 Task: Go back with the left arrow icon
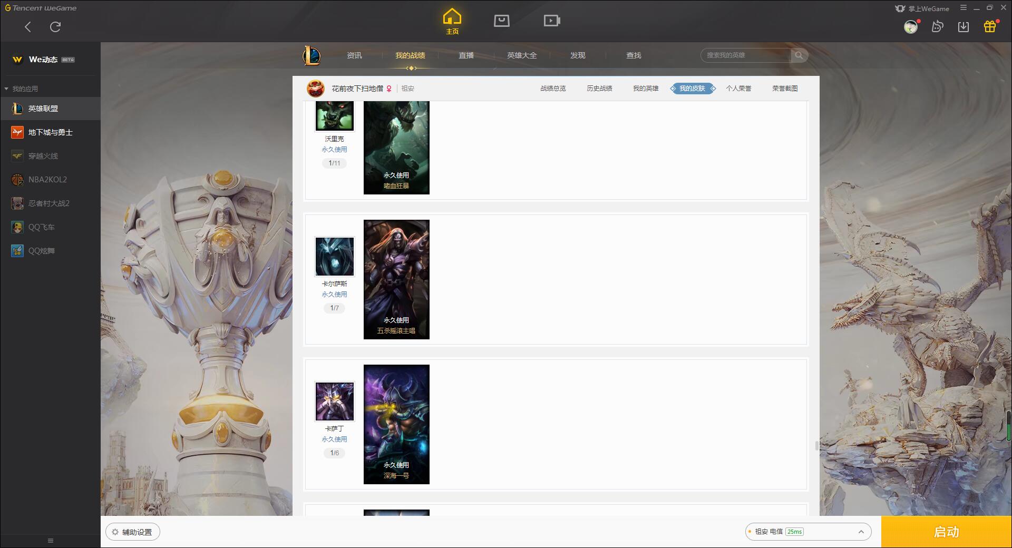click(x=28, y=27)
